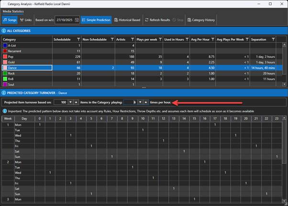Click the Rock green color swatch

click(x=5, y=74)
